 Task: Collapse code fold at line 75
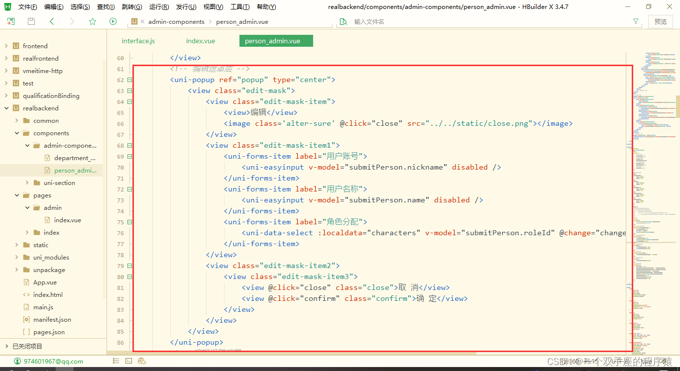point(130,222)
